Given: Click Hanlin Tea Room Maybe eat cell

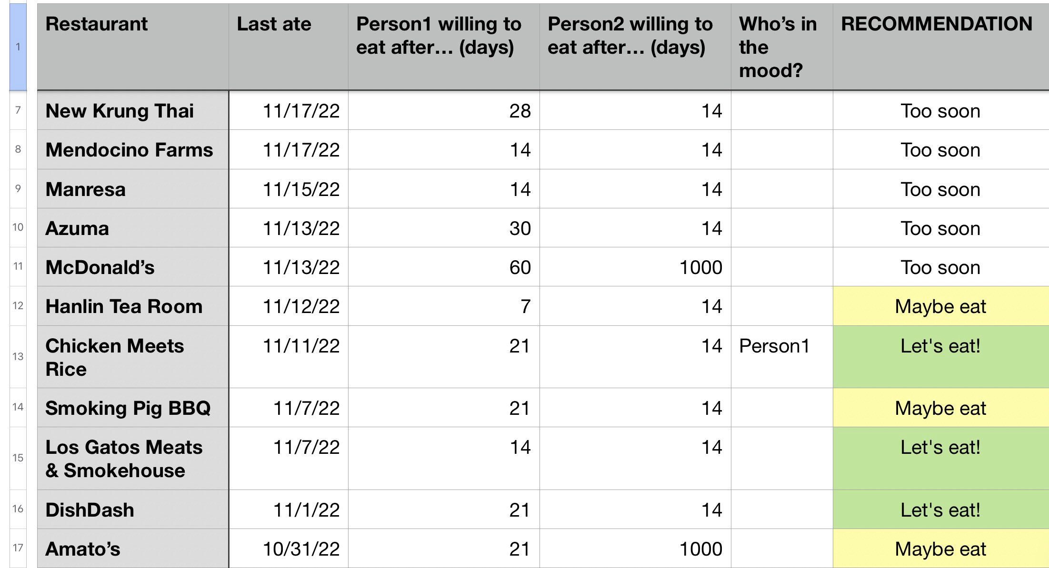Looking at the screenshot, I should pos(940,306).
